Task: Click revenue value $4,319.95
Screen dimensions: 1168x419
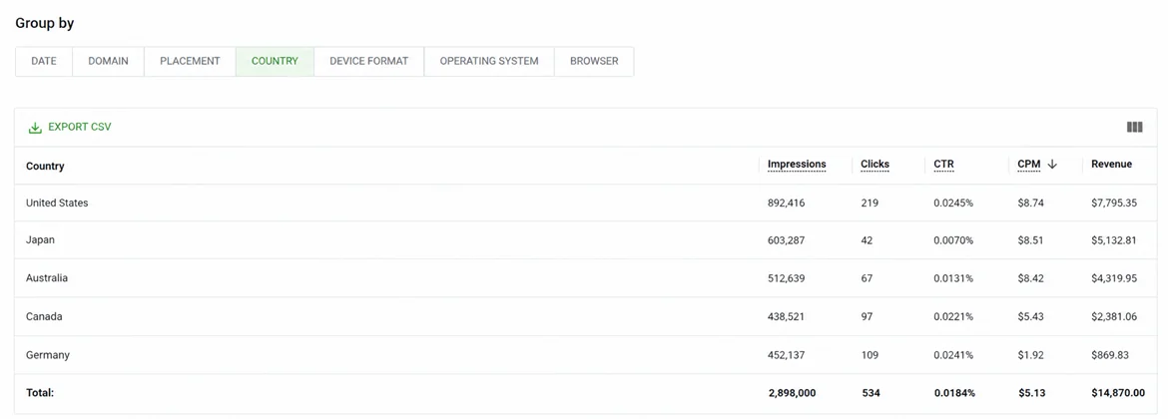Action: click(1114, 278)
